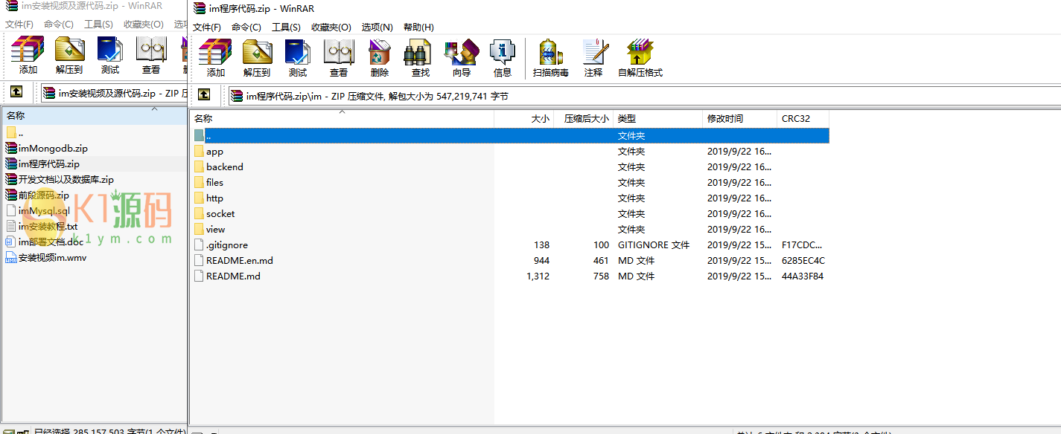Click the Comment (注释) toolbar icon
This screenshot has height=434, width=1061.
[593, 58]
